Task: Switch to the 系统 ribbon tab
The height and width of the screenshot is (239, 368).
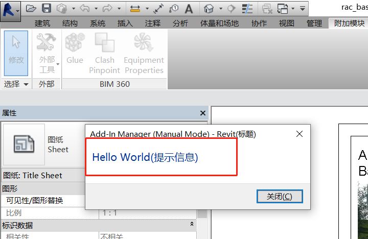Action: 98,23
